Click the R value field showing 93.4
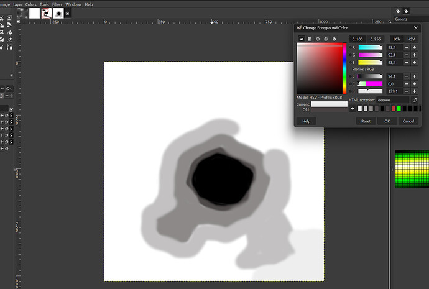Image resolution: width=429 pixels, height=289 pixels. pyautogui.click(x=394, y=48)
